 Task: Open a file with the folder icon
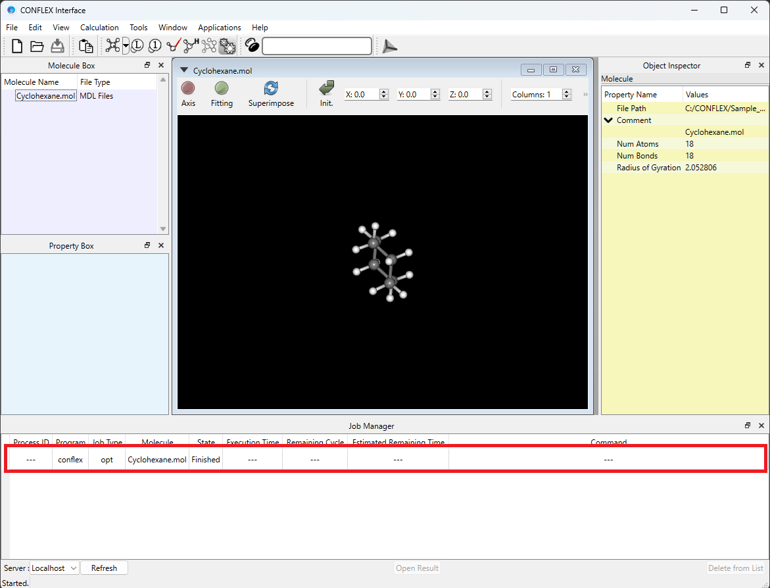pyautogui.click(x=37, y=46)
